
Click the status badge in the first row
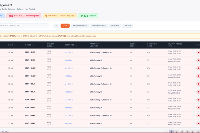(x=198, y=52)
